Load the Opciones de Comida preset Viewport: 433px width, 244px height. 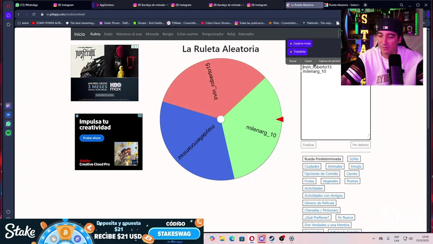point(321,174)
